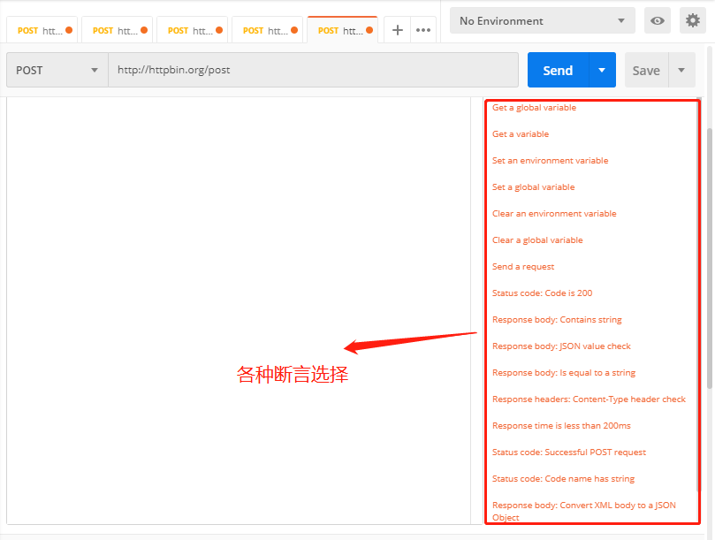Insert 'Status code: Code is 200' snippet
The height and width of the screenshot is (540, 715).
542,293
